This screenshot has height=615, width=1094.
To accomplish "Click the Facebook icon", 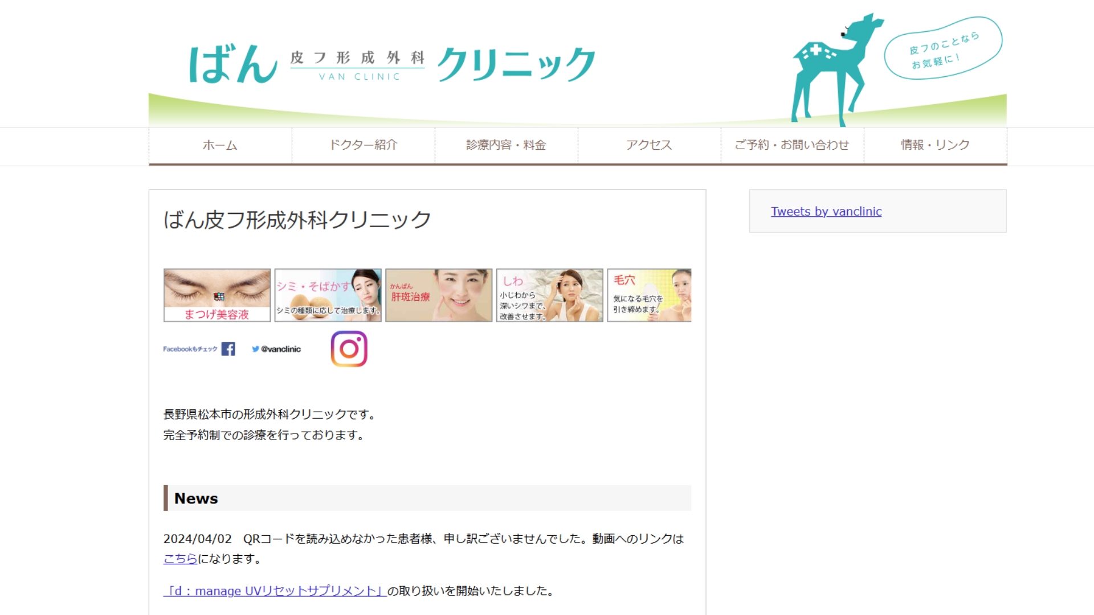I will tap(228, 348).
